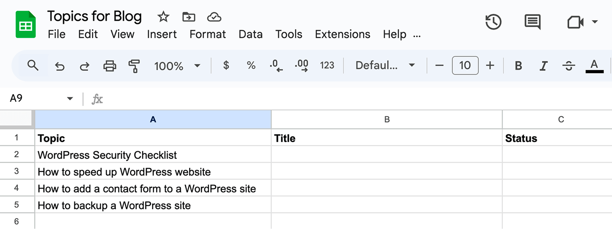Open the 100% zoom dropdown
This screenshot has height=229, width=612.
pos(177,66)
